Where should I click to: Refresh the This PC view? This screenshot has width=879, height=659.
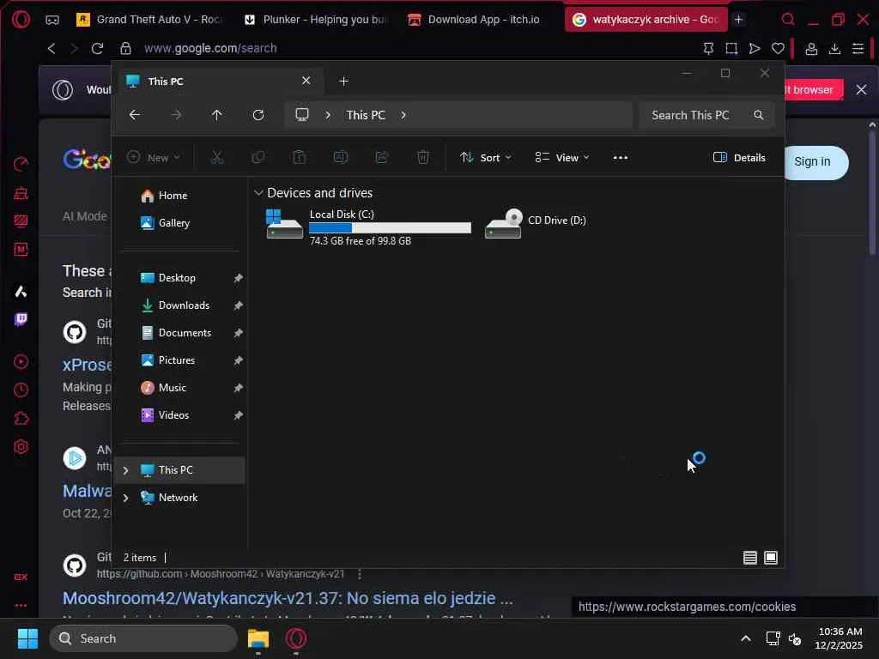(x=258, y=115)
